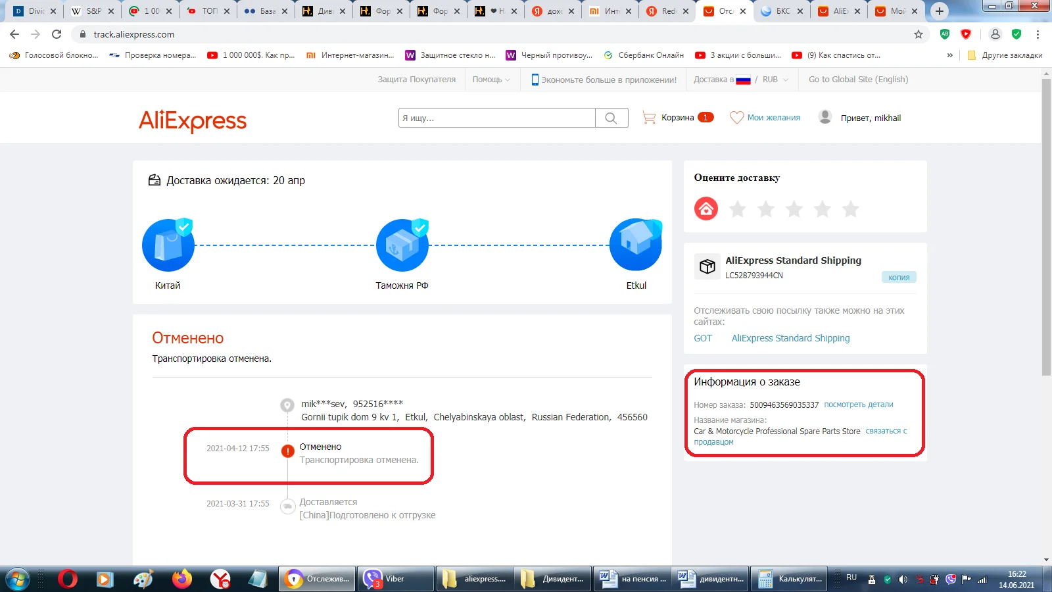Open Yandex Browser from the taskbar
Image resolution: width=1052 pixels, height=592 pixels.
click(220, 579)
